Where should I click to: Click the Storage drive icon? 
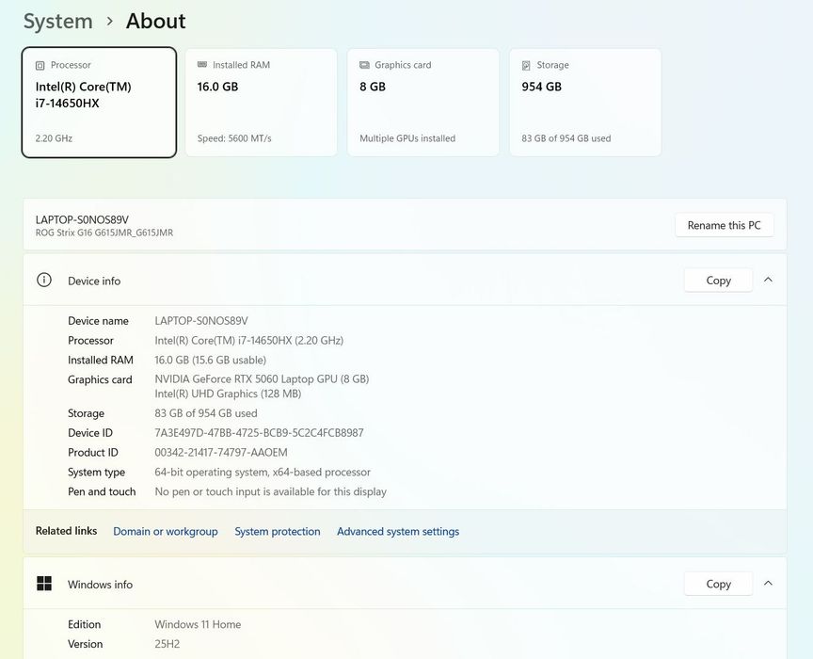[526, 65]
